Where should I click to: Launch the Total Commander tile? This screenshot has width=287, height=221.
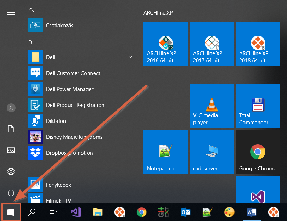[x=258, y=106]
